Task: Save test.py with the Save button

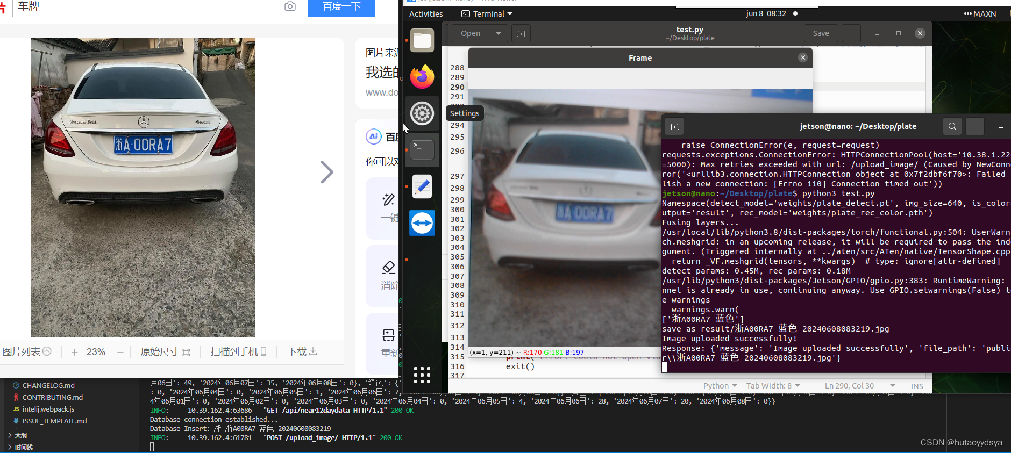Action: (821, 33)
